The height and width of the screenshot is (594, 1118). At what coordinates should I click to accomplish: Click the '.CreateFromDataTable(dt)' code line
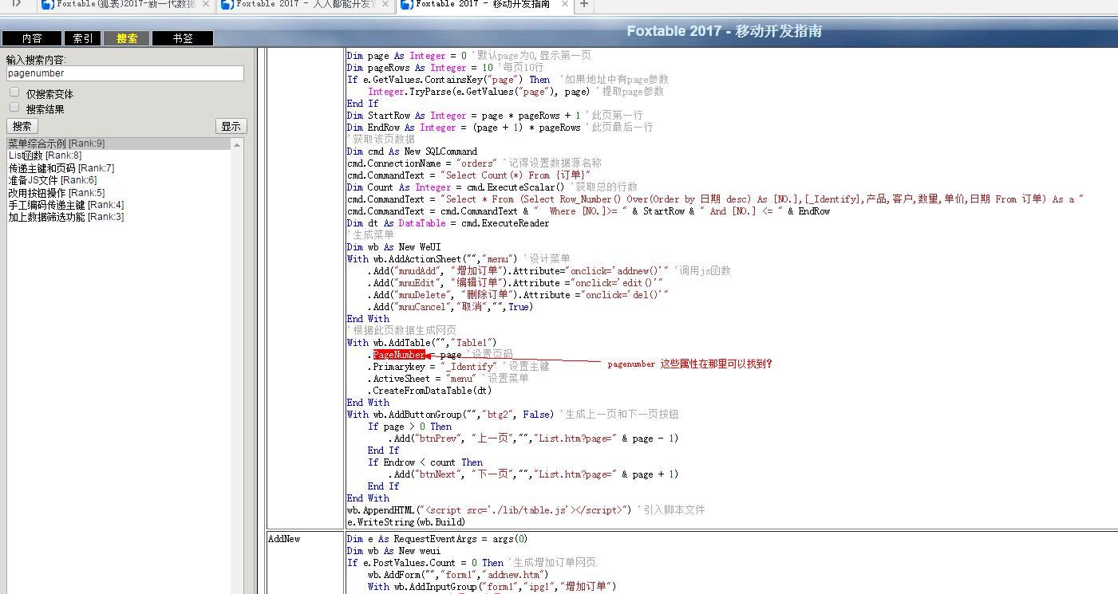430,391
